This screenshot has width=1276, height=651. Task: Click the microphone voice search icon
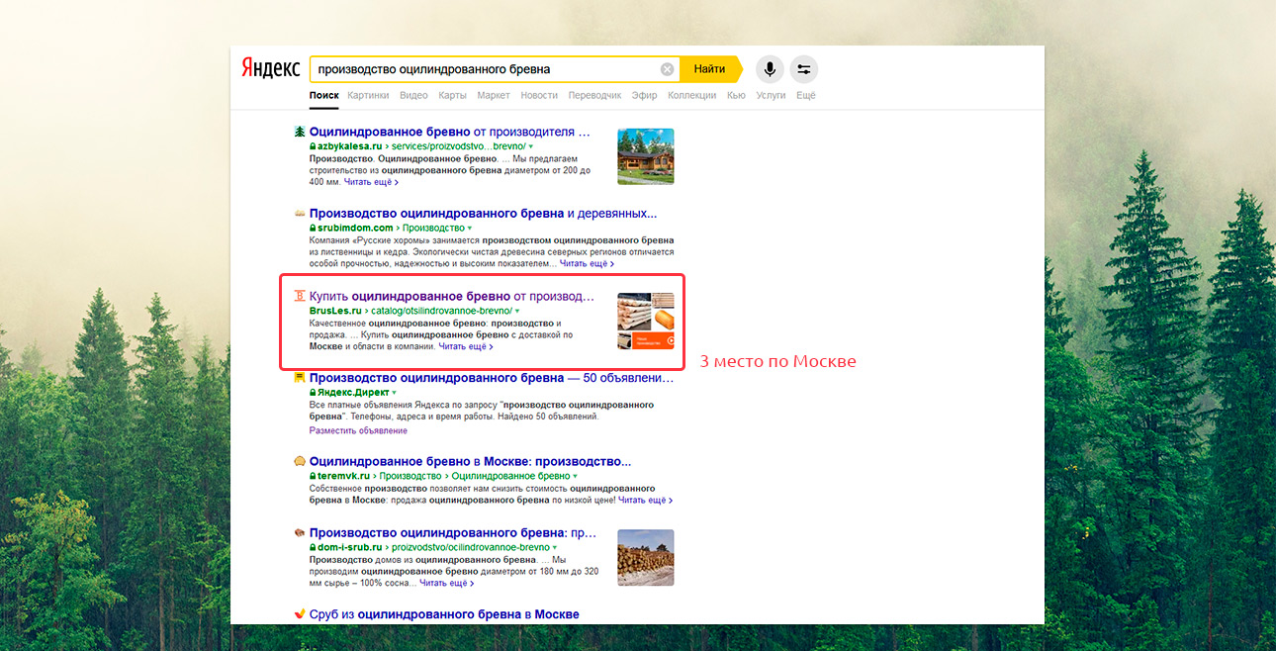pyautogui.click(x=770, y=69)
